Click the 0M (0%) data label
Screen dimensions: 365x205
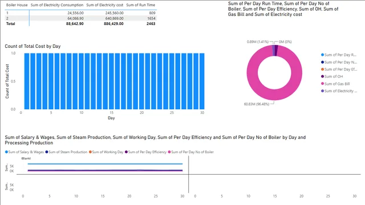coord(285,42)
